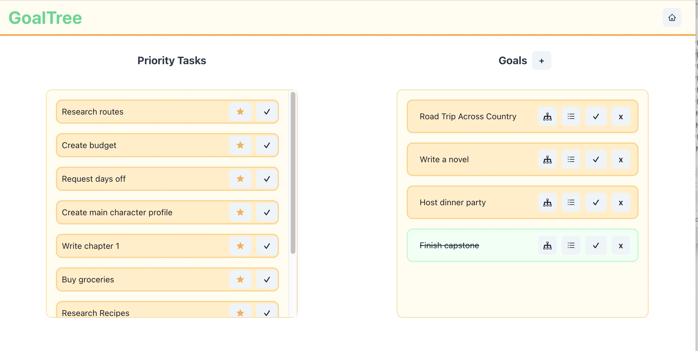Click the GoalTree logo link
This screenshot has width=698, height=351.
45,18
